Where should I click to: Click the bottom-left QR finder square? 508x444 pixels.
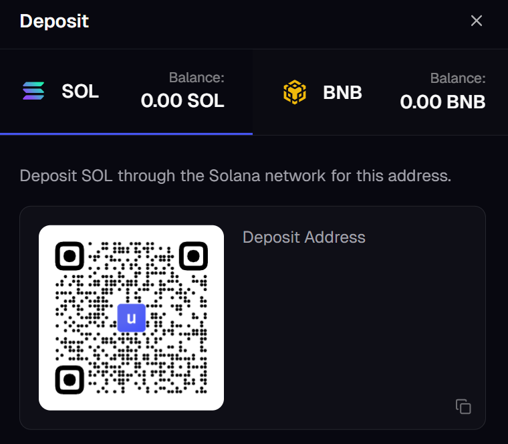[69, 379]
